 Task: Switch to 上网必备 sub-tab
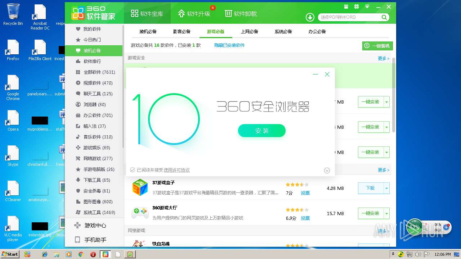pyautogui.click(x=250, y=31)
